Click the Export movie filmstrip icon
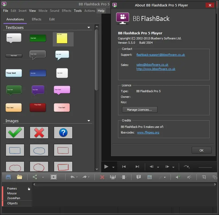The height and width of the screenshot is (215, 219). pyautogui.click(x=54, y=177)
